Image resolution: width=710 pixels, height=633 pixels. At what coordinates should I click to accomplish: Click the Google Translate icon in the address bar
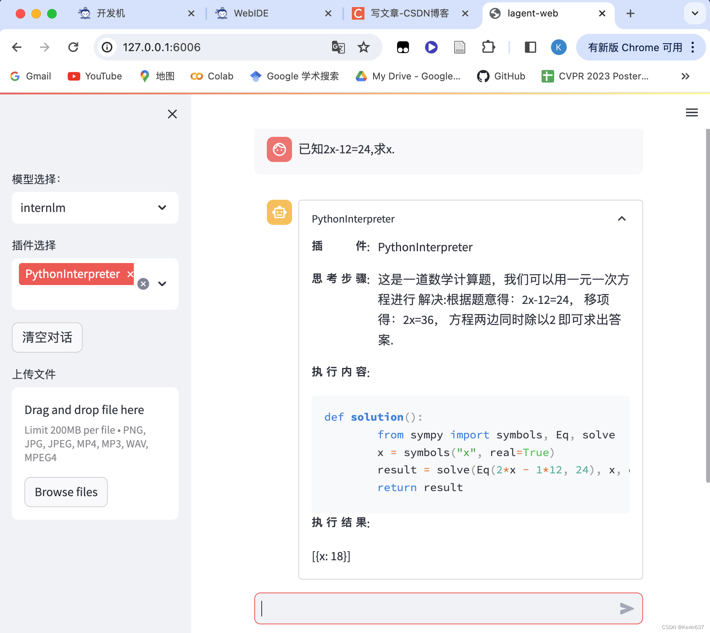point(338,47)
